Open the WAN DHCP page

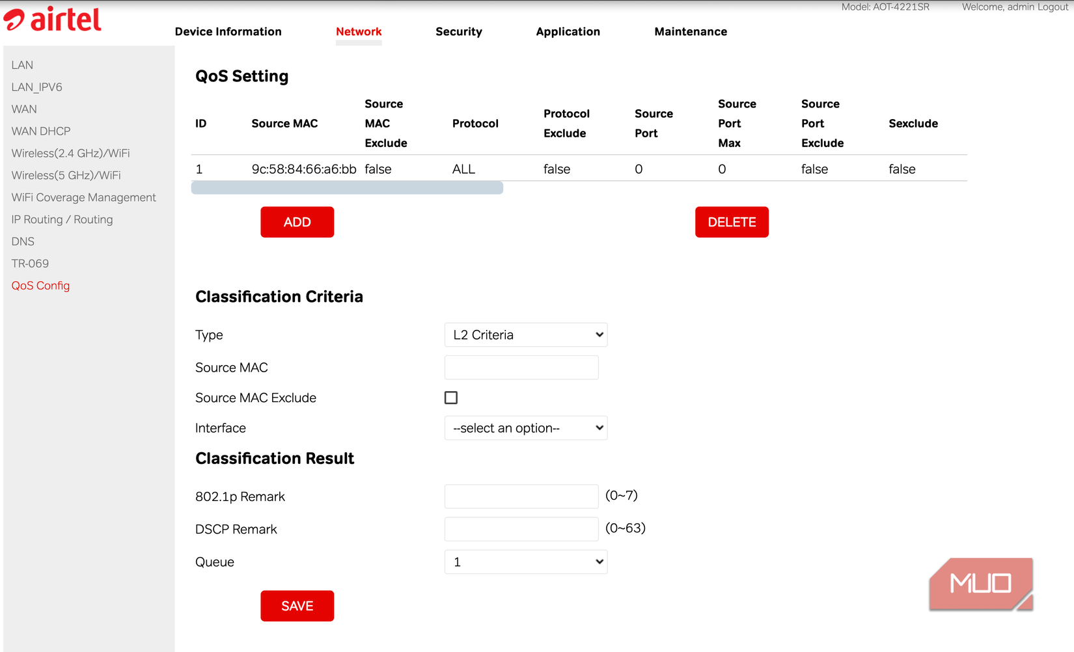[x=41, y=131]
